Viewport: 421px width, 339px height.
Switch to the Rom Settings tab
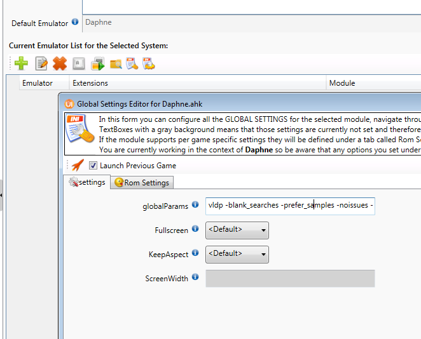pyautogui.click(x=142, y=183)
